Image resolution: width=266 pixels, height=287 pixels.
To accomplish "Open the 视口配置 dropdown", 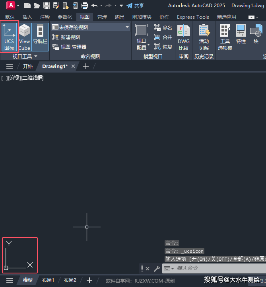I will (x=142, y=44).
